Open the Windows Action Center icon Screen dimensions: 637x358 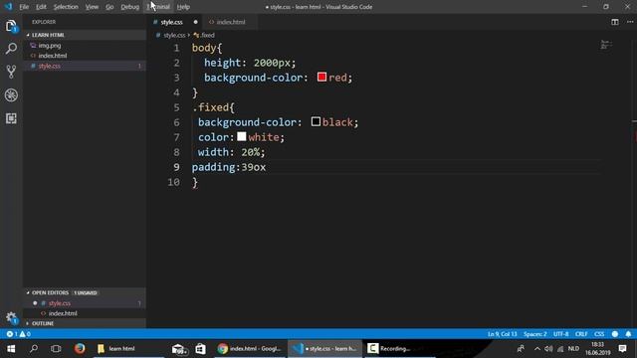coord(622,349)
